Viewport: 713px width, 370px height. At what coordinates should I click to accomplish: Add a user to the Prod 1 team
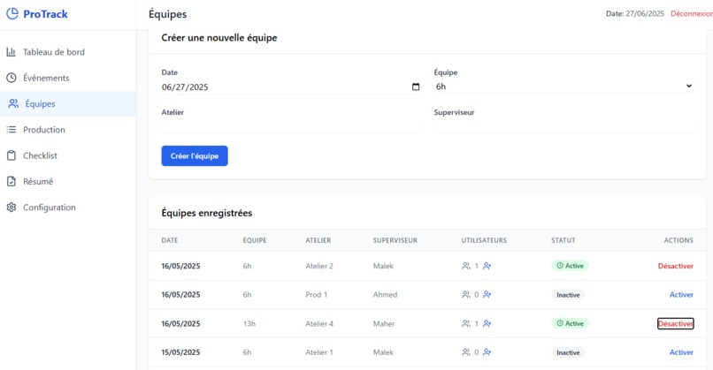pyautogui.click(x=487, y=294)
